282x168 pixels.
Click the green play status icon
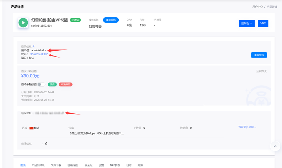[x=23, y=23]
